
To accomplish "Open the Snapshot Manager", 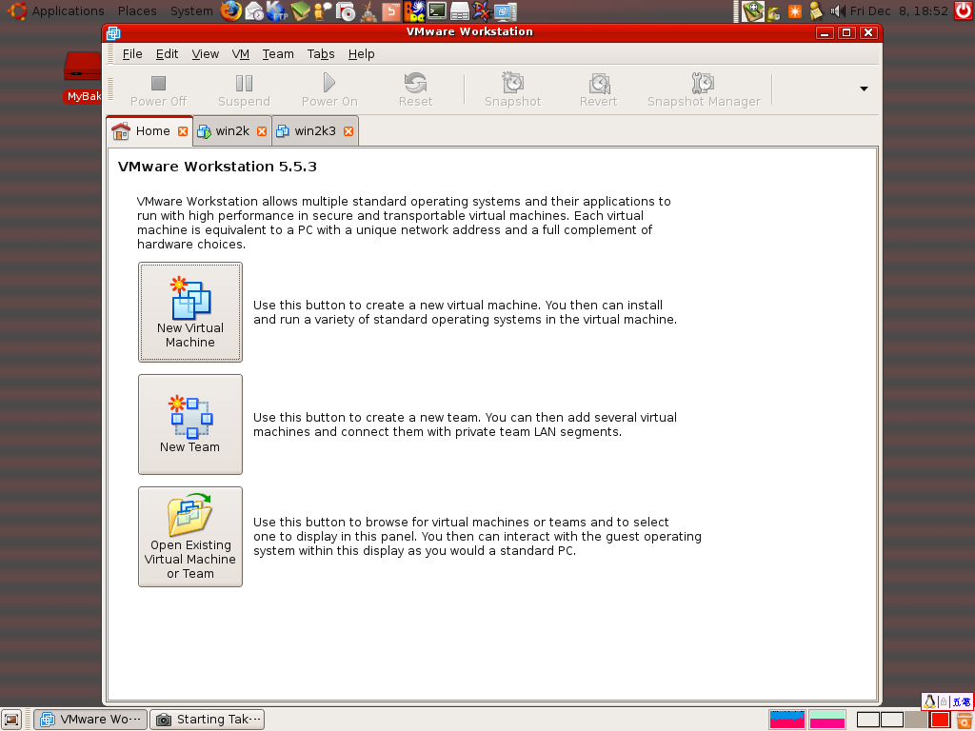I will pos(704,90).
